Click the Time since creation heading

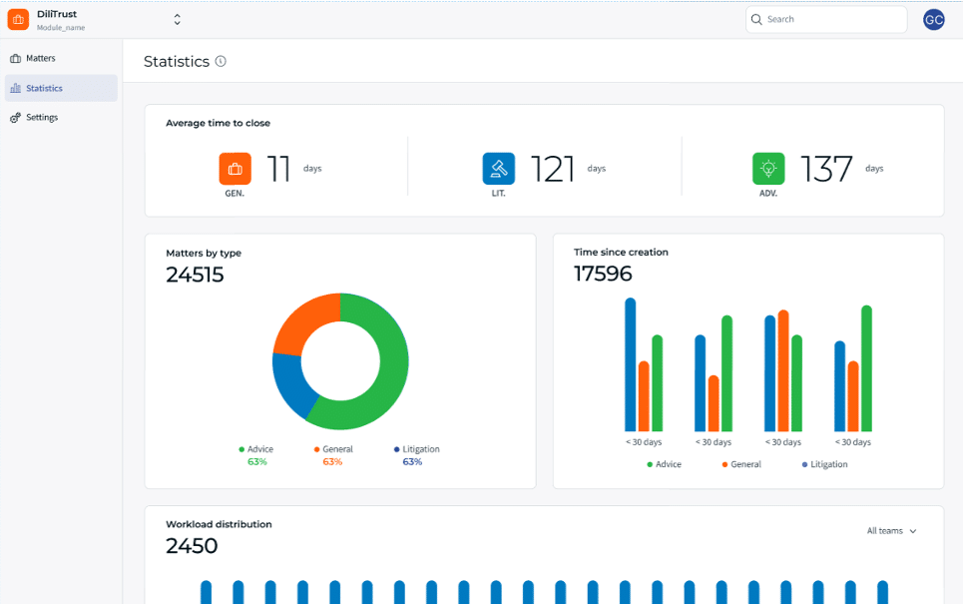621,252
